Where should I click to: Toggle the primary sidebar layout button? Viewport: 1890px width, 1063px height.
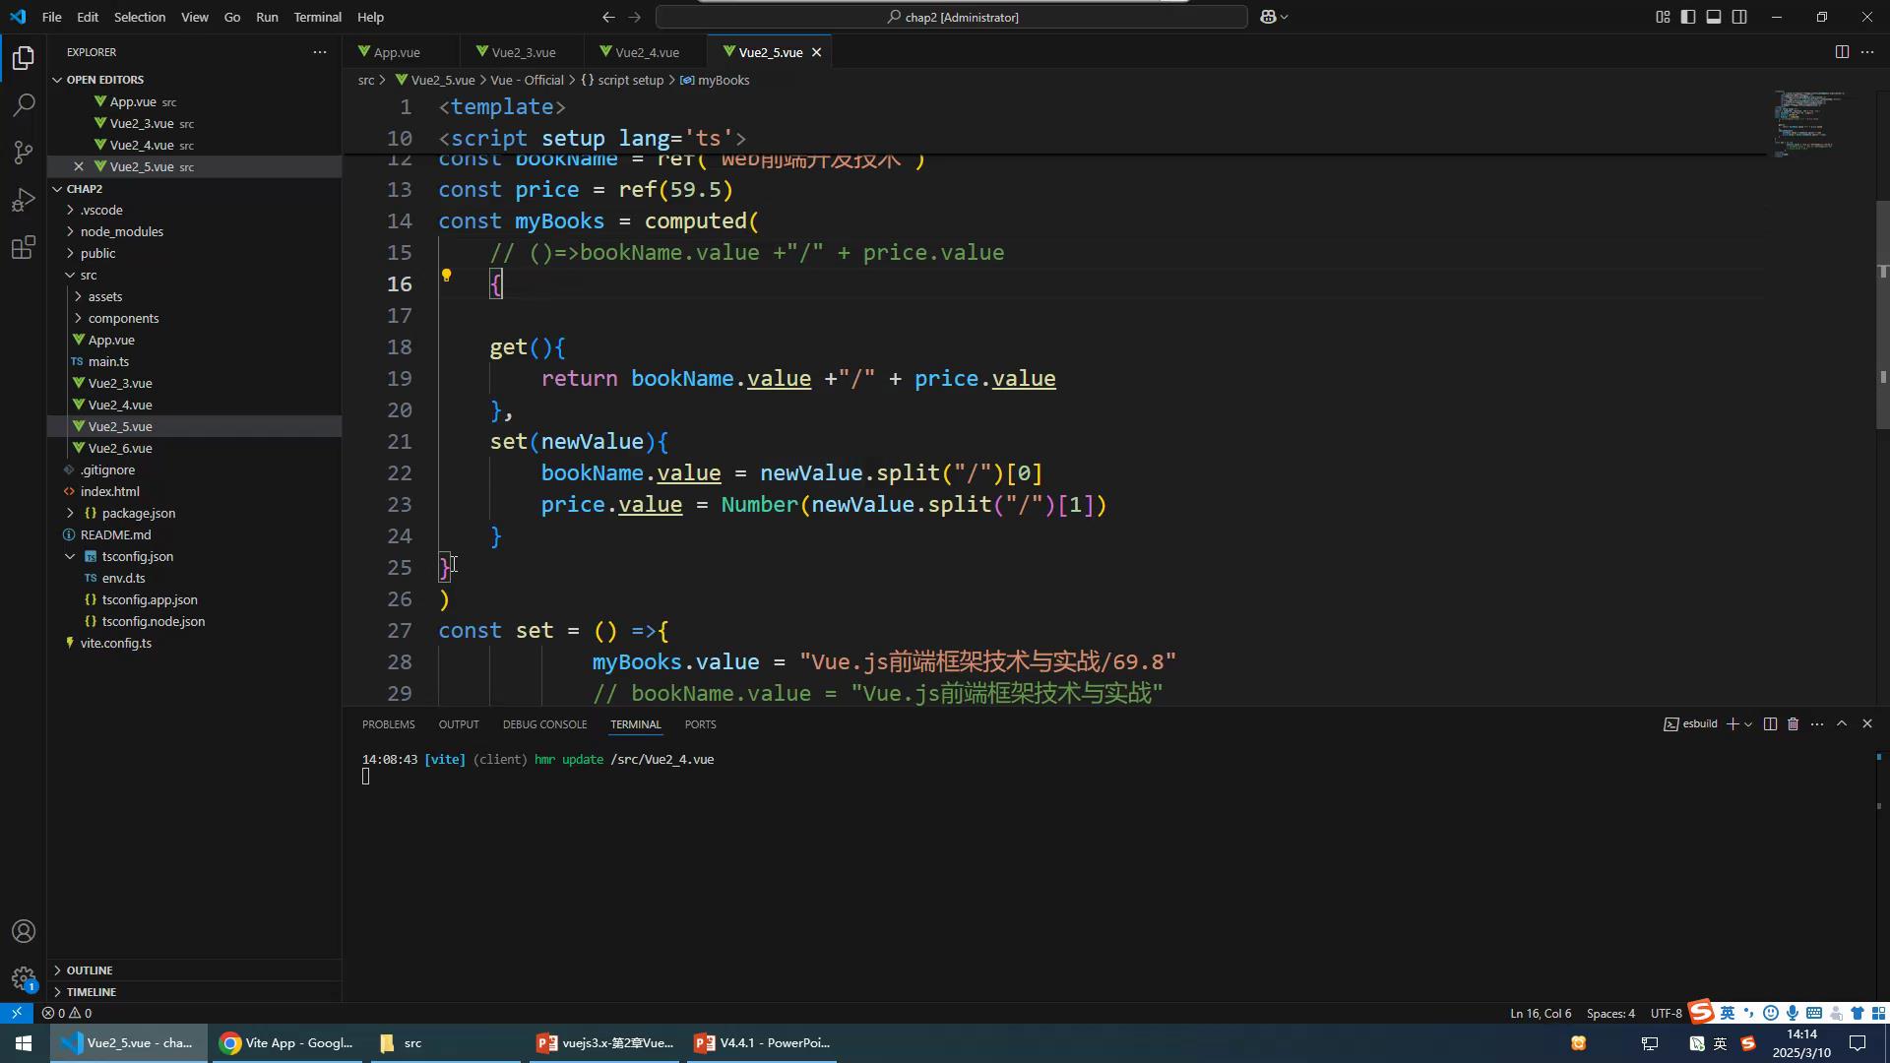[x=1688, y=17]
